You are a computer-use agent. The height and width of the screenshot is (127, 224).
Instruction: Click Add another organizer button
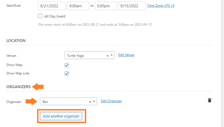point(61,116)
